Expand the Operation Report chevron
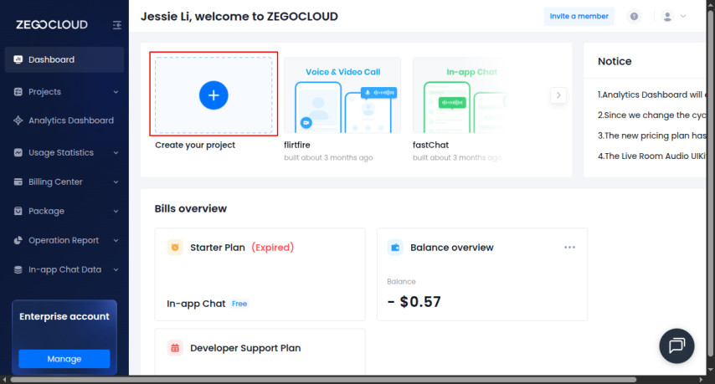 (116, 240)
